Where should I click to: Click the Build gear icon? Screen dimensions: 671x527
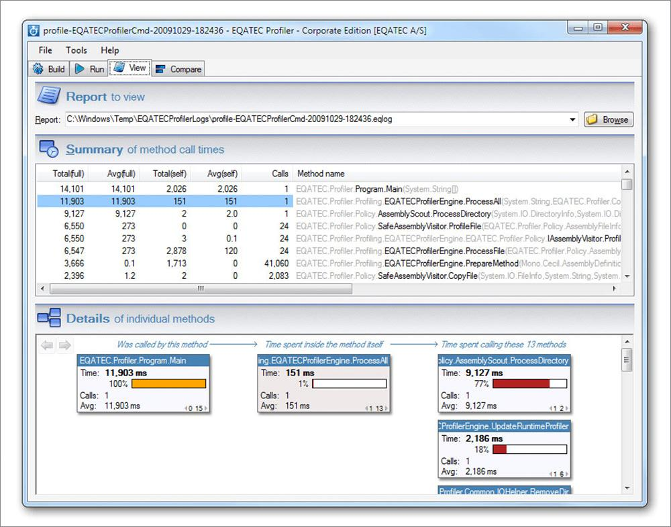click(x=38, y=68)
